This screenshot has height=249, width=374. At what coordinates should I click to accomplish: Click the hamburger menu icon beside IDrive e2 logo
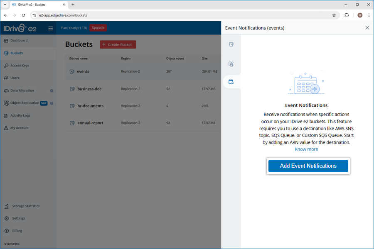tap(51, 28)
